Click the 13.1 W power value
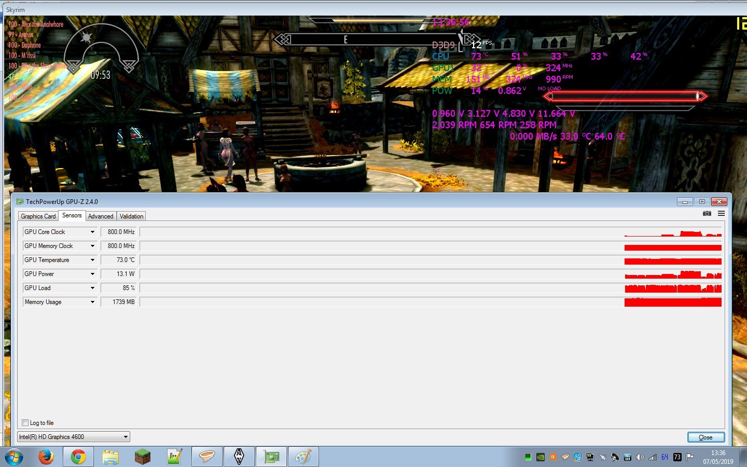Screen dimensions: 747x467 click(119, 274)
